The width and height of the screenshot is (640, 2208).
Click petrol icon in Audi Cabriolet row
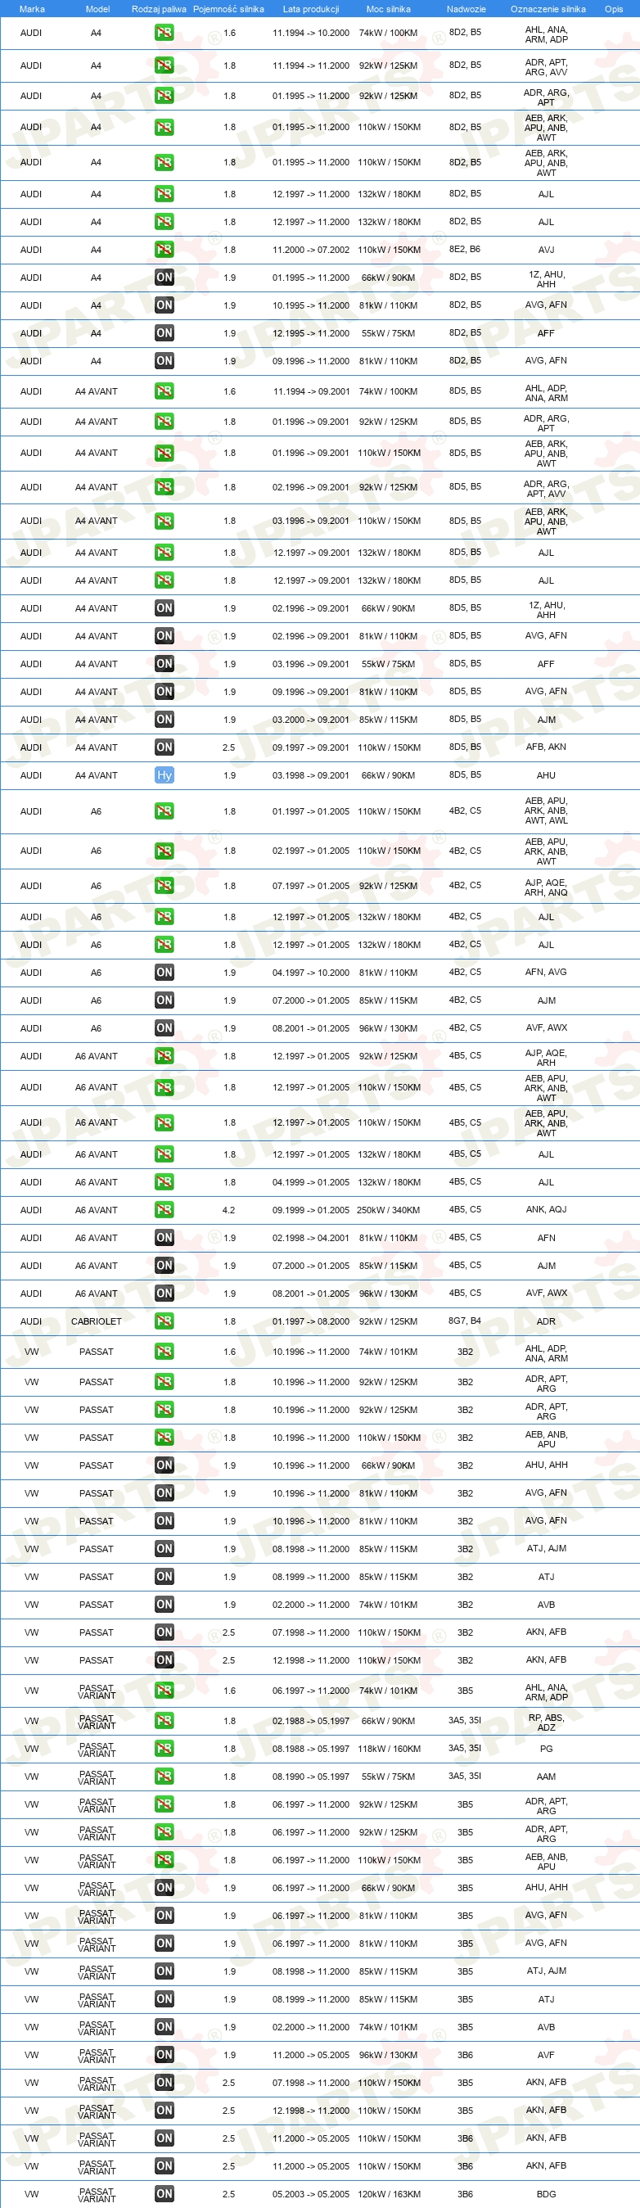165,1321
